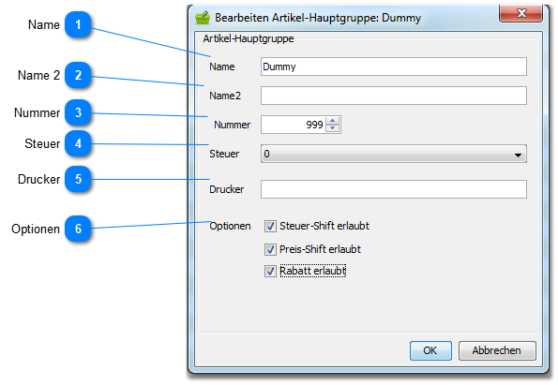Toggle the Steuer-Shift erlaubt checkbox

270,226
